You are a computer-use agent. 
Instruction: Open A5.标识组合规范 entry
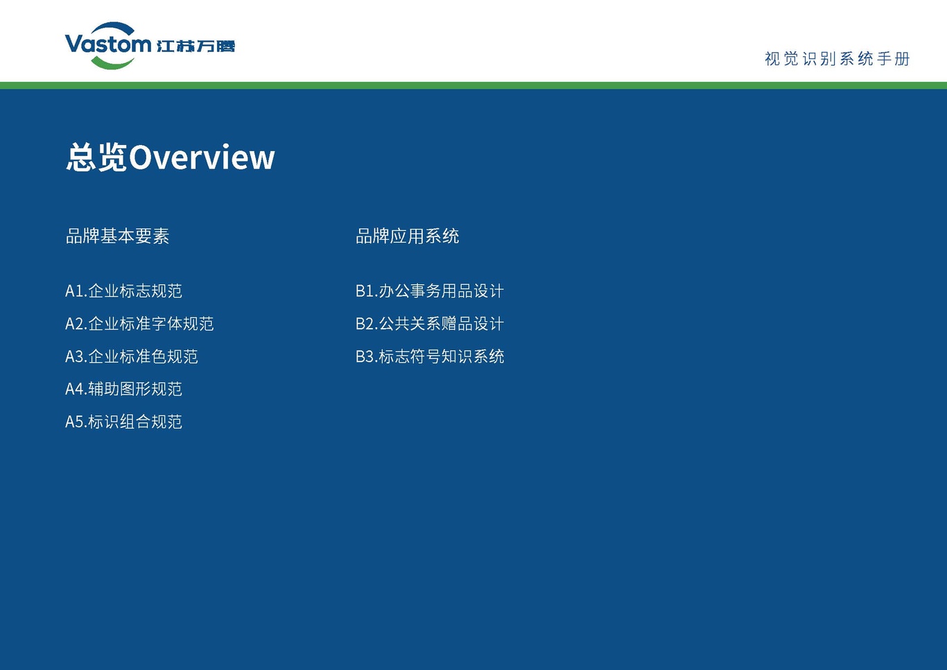click(123, 422)
